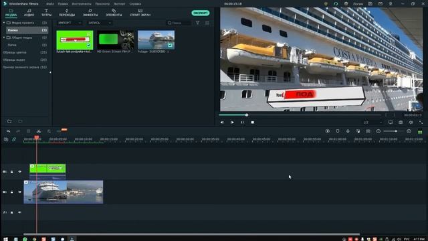Open the Правка menu
428x241 pixels.
point(63,4)
